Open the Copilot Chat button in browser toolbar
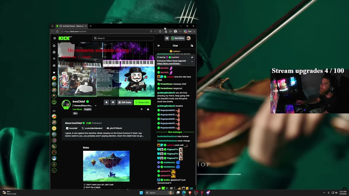 pyautogui.click(x=188, y=32)
